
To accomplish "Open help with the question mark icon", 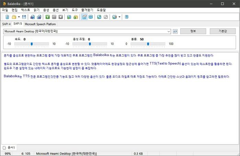I will click(127, 17).
